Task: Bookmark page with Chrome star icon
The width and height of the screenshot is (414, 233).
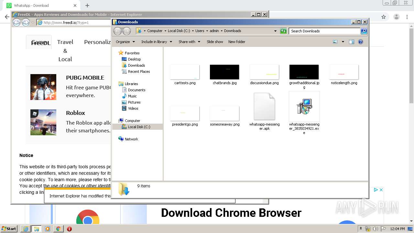Action: coord(384,17)
